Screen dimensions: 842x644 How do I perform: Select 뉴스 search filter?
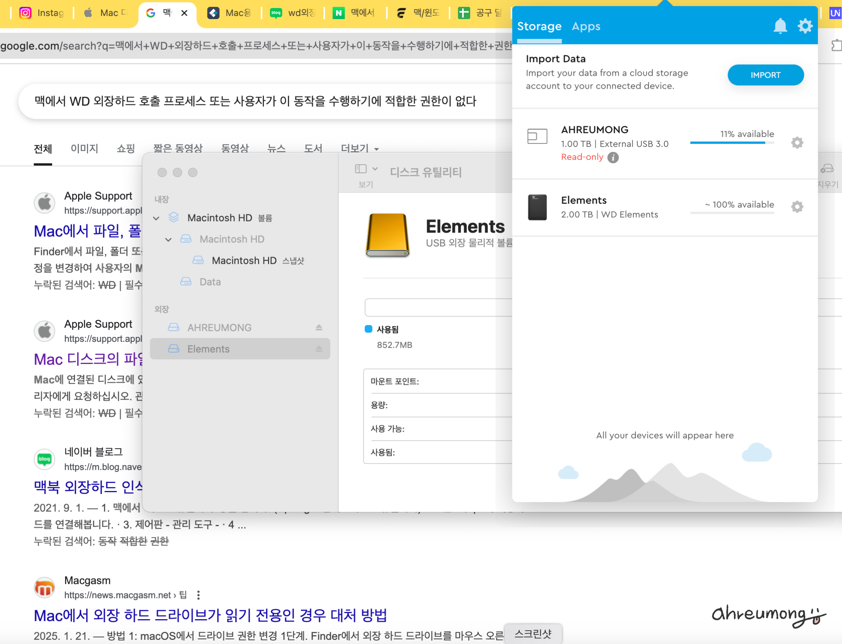point(276,148)
